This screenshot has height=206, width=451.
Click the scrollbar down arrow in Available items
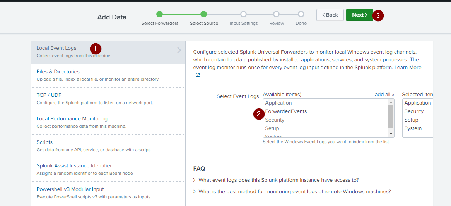[x=391, y=134]
